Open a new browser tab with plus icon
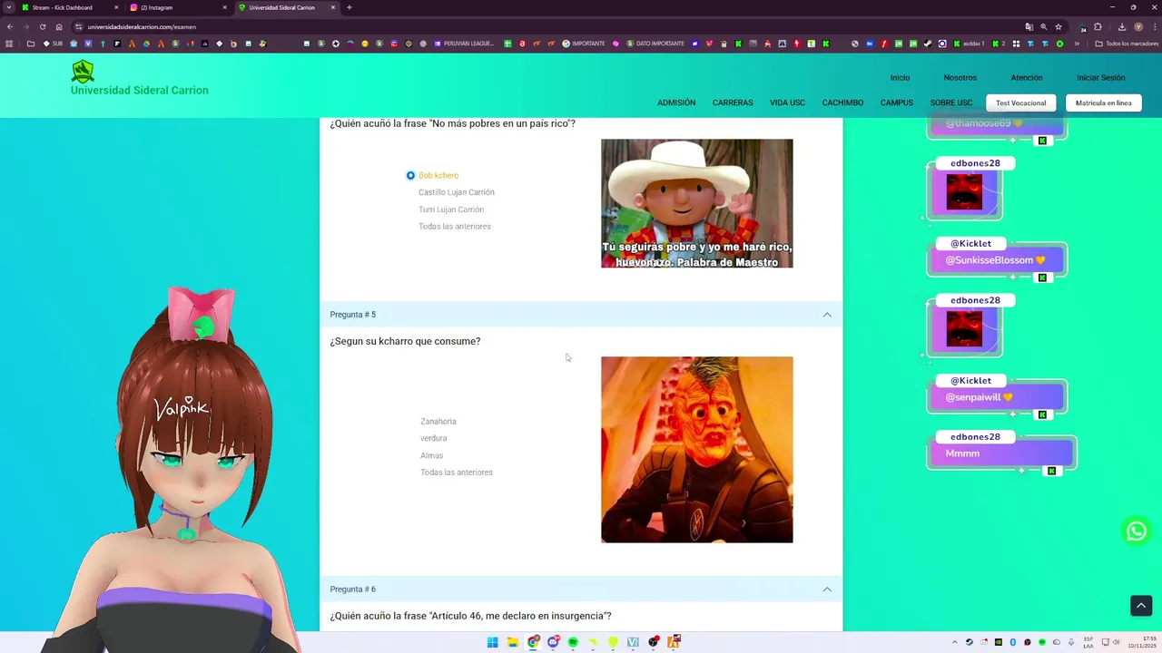The image size is (1162, 653). tap(350, 7)
